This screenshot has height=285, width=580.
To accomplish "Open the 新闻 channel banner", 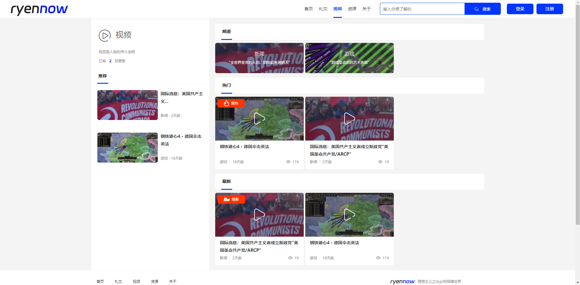I will click(259, 58).
